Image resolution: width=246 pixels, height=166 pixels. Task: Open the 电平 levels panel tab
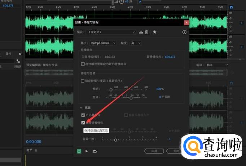coord(29,150)
